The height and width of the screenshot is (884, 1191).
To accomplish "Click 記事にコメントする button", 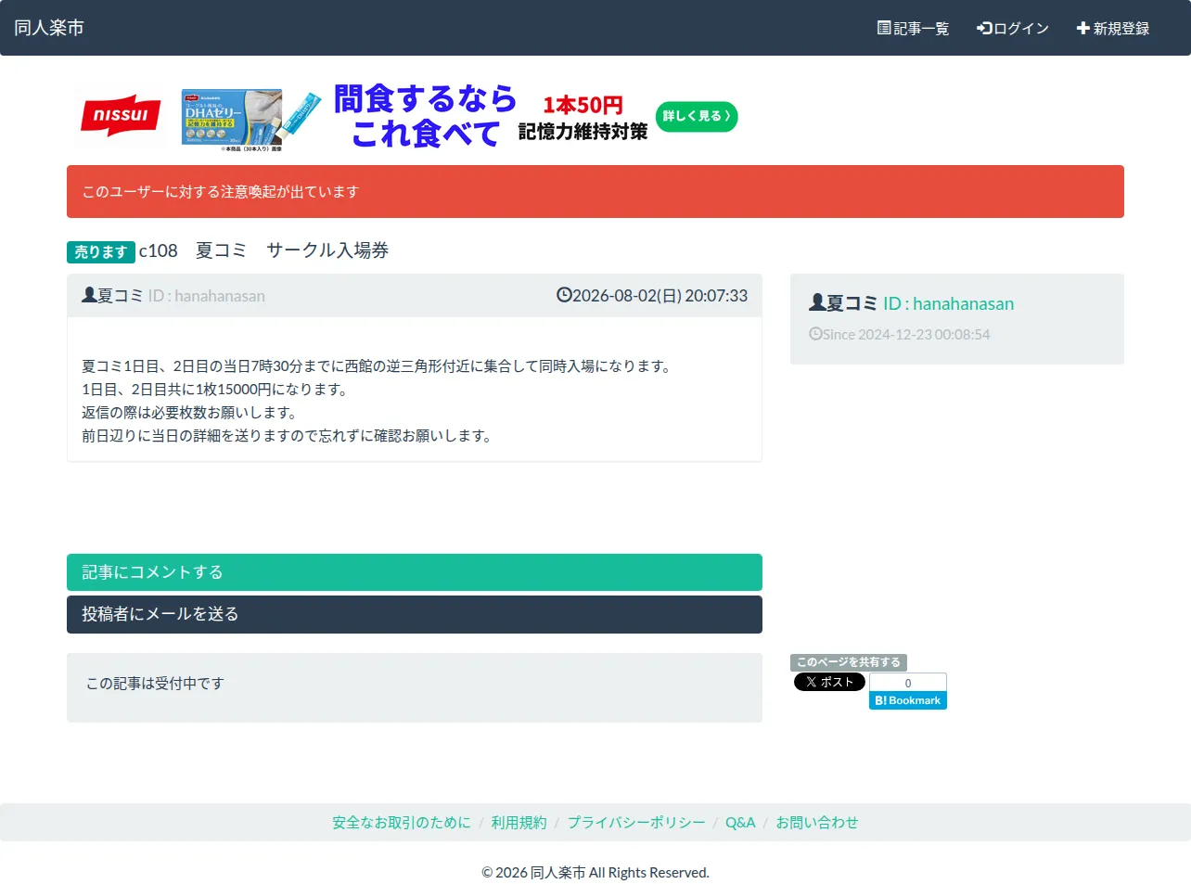I will click(x=415, y=572).
